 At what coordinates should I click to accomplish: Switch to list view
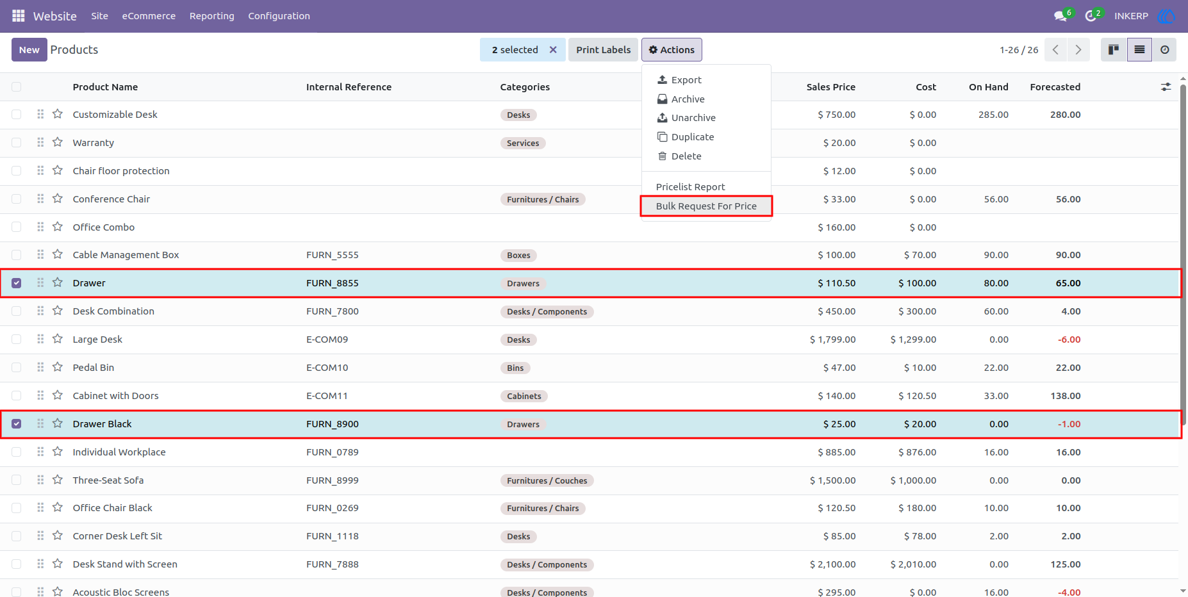pyautogui.click(x=1139, y=49)
